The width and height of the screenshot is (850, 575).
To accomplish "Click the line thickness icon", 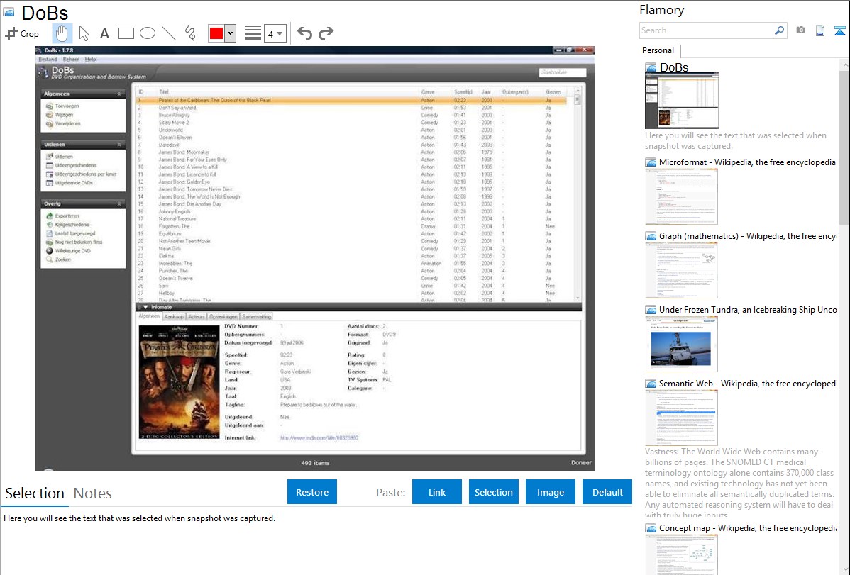I will tap(253, 33).
